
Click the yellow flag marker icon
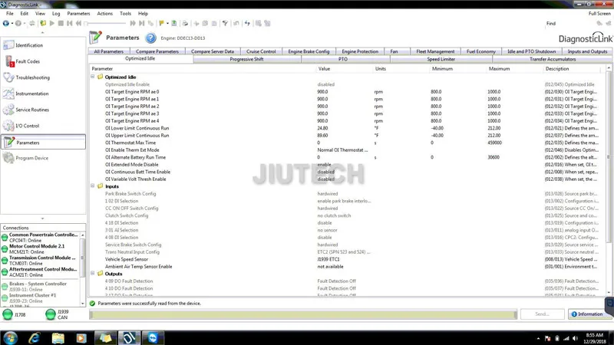pos(161,24)
